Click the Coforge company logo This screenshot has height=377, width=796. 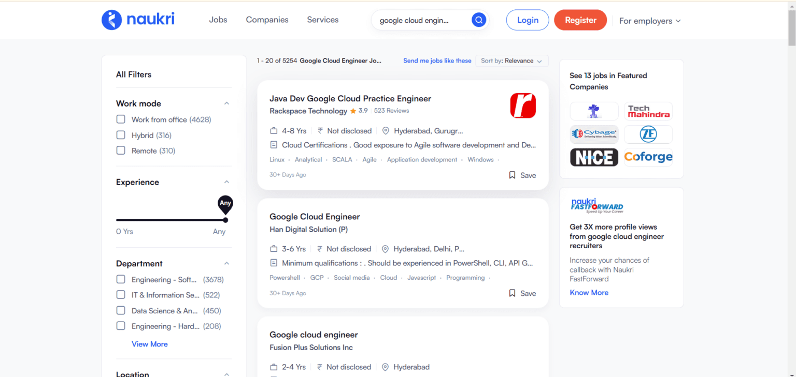[648, 157]
